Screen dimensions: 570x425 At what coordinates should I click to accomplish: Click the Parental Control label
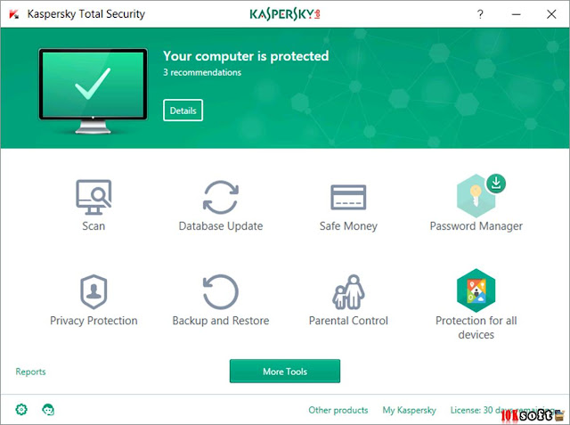348,321
